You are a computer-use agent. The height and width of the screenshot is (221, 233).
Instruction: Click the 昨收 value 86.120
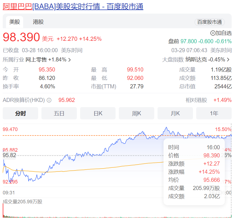[x=47, y=78]
